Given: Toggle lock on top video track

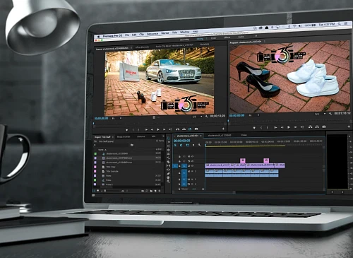Looking at the screenshot, I should click(x=179, y=156).
